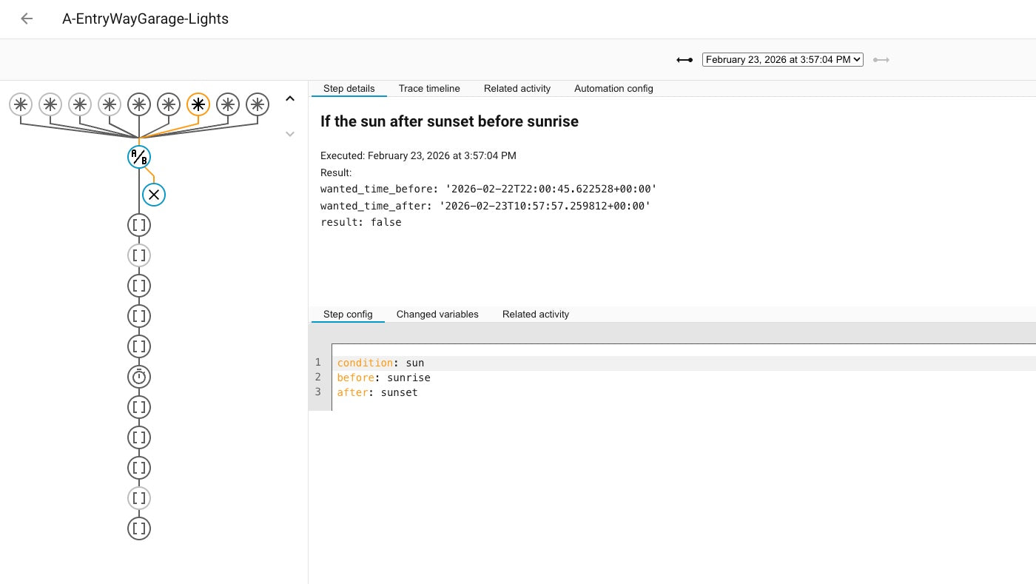This screenshot has width=1036, height=584.
Task: Click the 'condition: sun' line in the code editor
Action: pos(380,363)
